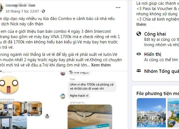Open the three-dot post options menu
The height and width of the screenshot is (129, 179).
pyautogui.click(x=118, y=8)
